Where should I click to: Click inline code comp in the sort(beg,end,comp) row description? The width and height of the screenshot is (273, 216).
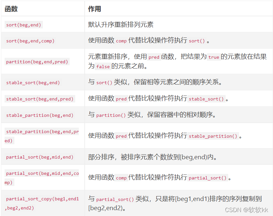(x=121, y=41)
